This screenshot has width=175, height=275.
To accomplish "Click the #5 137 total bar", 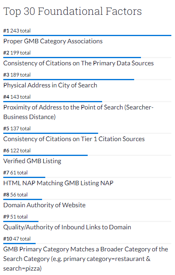I will 87,133.
